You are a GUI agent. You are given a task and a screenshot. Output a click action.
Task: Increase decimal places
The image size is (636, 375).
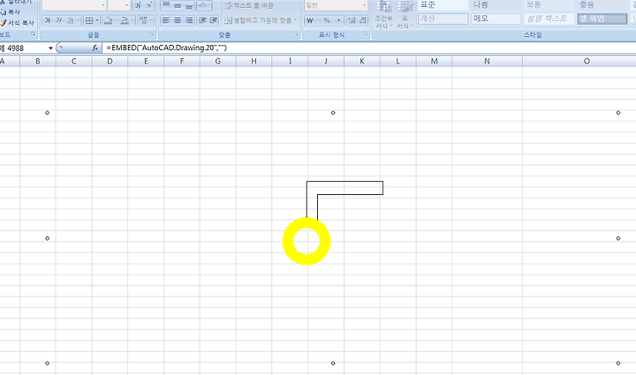pos(352,20)
